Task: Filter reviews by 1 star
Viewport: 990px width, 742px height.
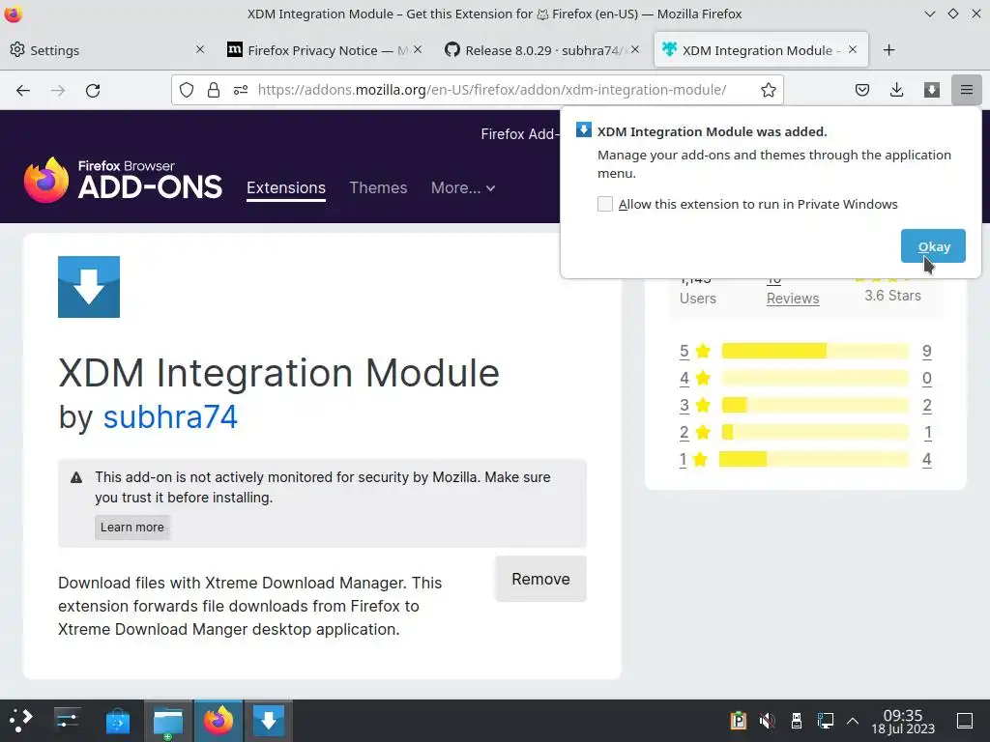Action: click(683, 459)
